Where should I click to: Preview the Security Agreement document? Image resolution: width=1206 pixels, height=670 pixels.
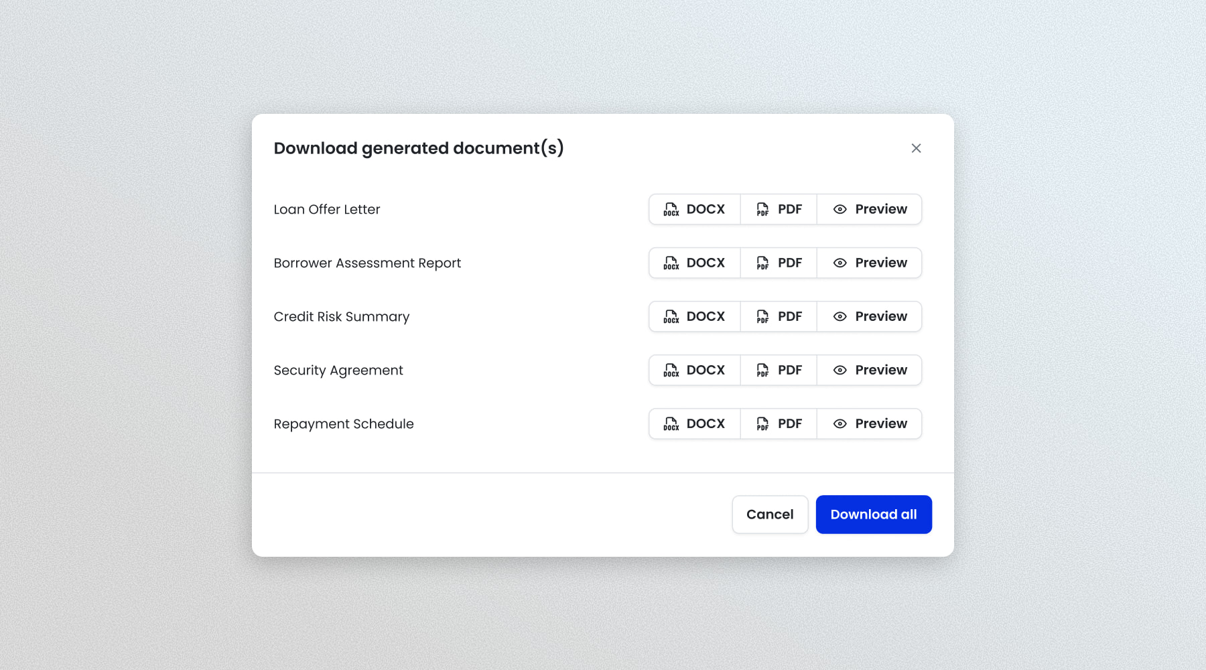point(870,370)
